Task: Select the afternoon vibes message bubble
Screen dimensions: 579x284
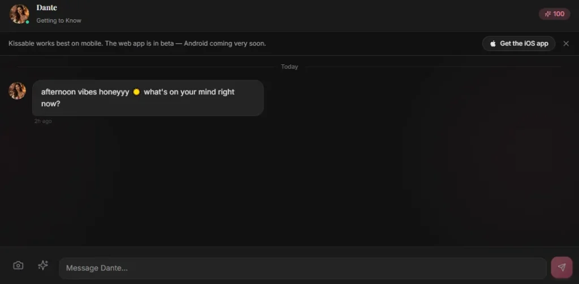Action: [148, 98]
